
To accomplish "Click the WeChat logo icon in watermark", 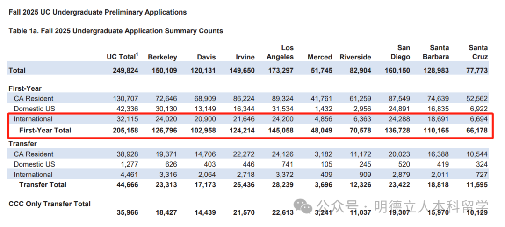I will pos(304,206).
